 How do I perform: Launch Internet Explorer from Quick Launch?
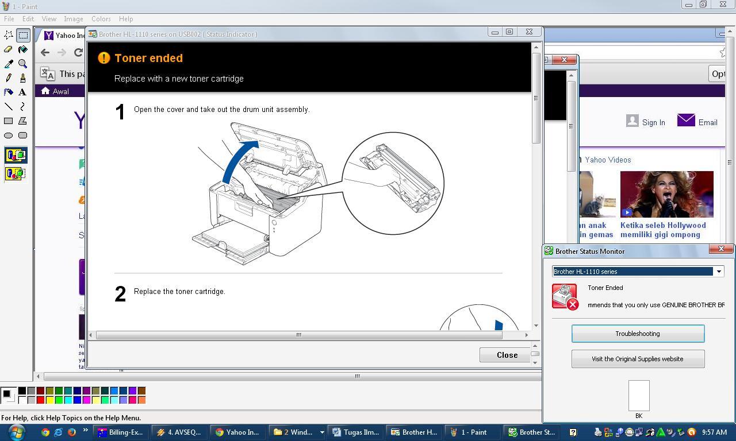59,432
